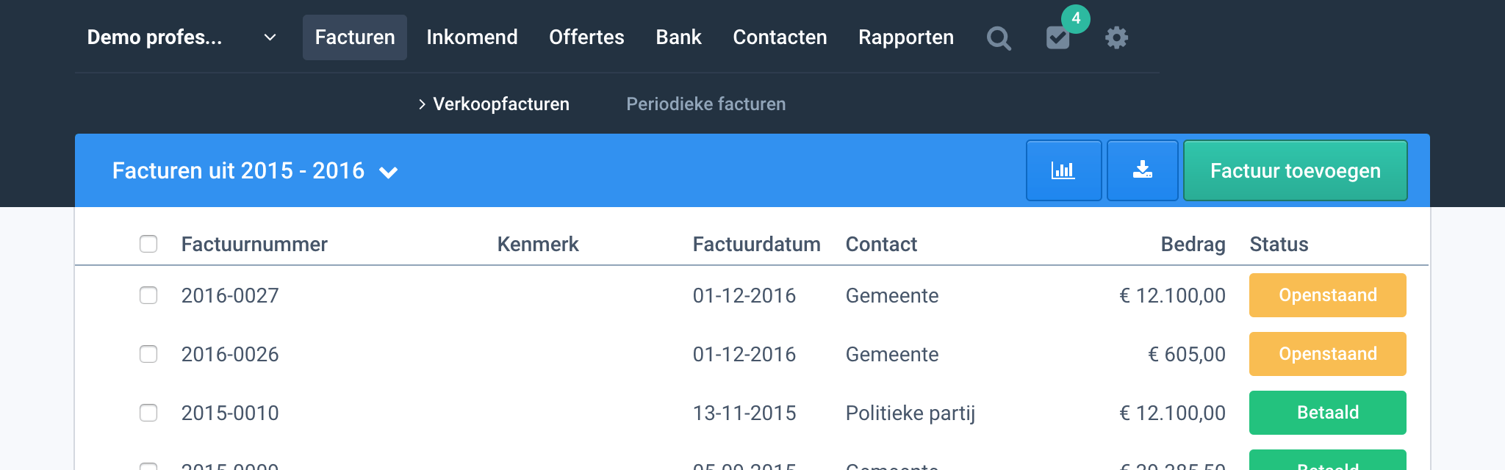Sort by the Factuurdatum column header
Viewport: 1505px width, 470px height.
click(x=756, y=245)
